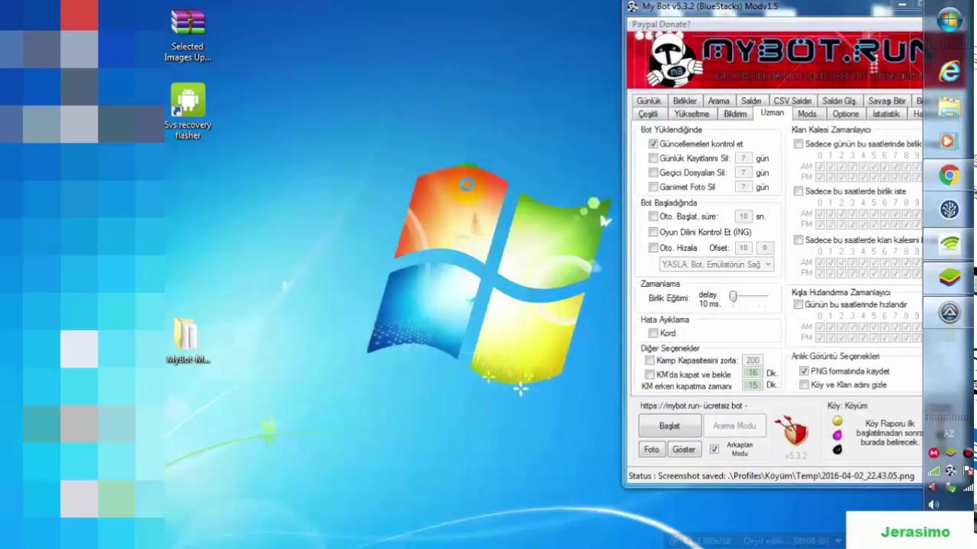
Task: Select the Mods tab
Action: [807, 114]
